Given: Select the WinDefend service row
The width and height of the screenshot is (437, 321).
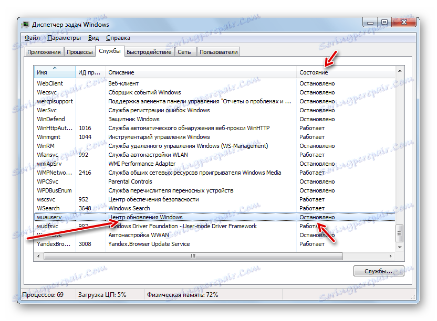Looking at the screenshot, I should (215, 119).
